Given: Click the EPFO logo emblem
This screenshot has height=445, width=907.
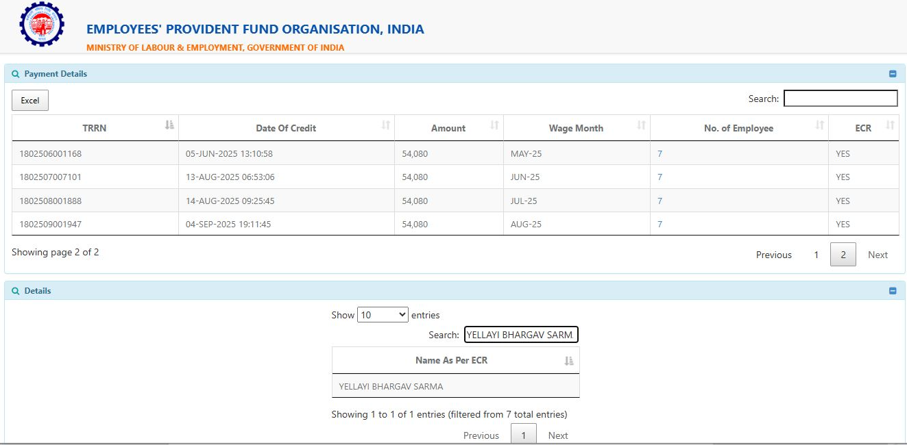Looking at the screenshot, I should click(x=42, y=25).
